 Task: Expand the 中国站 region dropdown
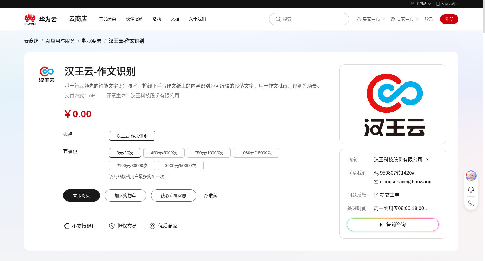[430, 4]
